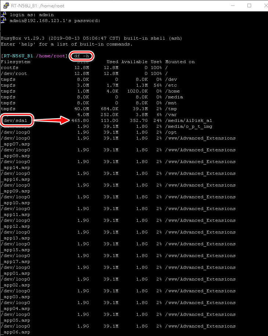
Task: Click the '/opt' mount point
Action: [x=171, y=133]
